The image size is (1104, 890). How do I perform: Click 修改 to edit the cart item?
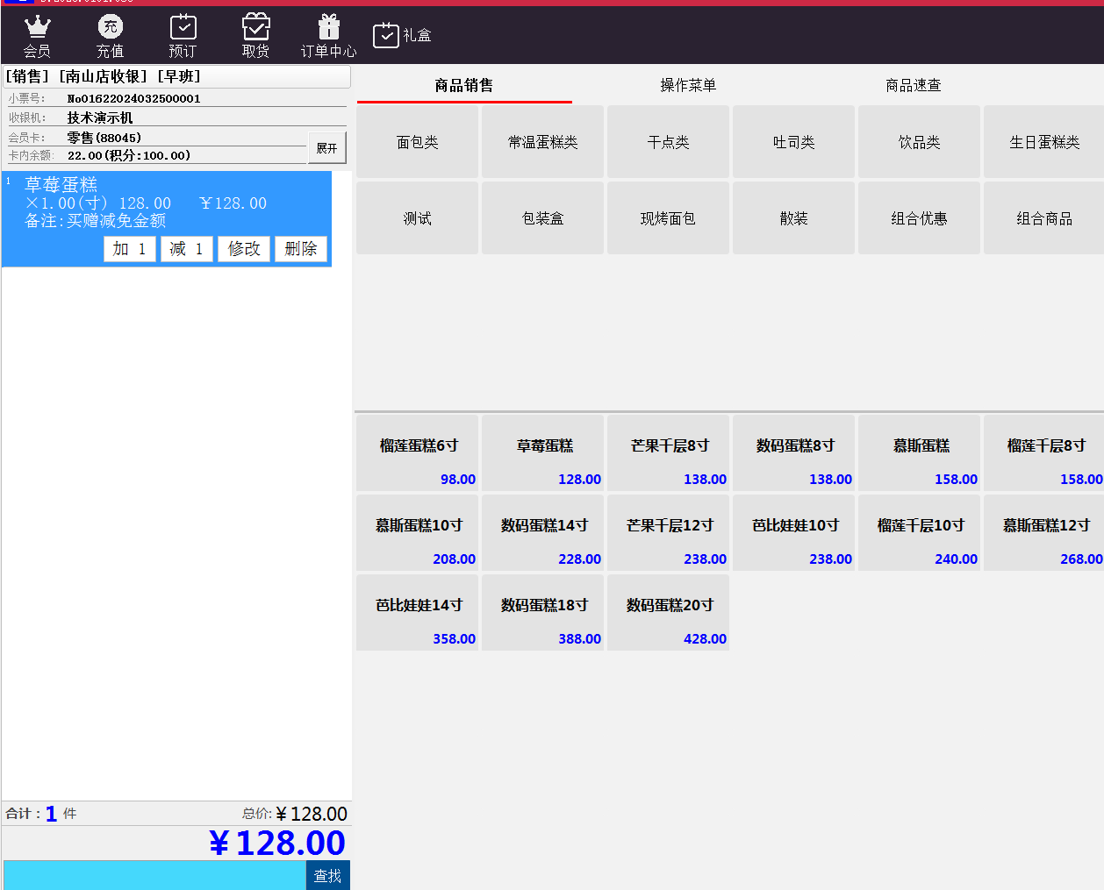[244, 249]
